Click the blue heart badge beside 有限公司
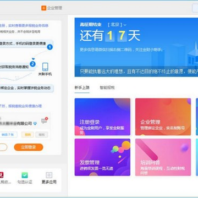 pos(35,124)
